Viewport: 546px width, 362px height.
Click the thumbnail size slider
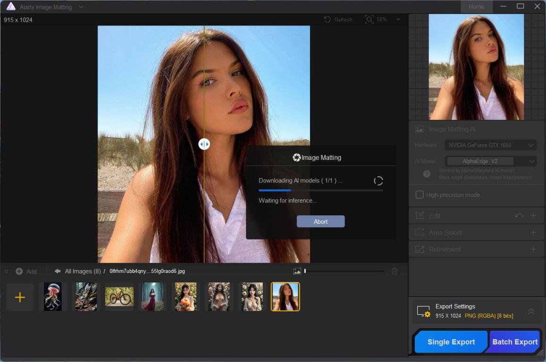[x=344, y=271]
